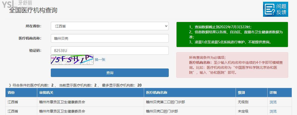Click the 省份 column header
Screen dimensions: 297x115
click(21, 92)
